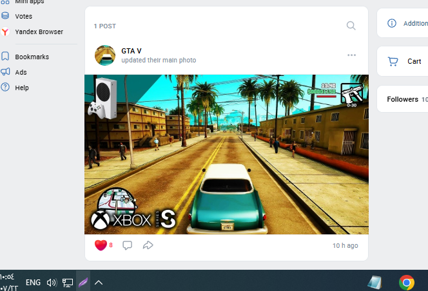Viewport: 428px width, 291px height.
Task: Search posts with the magnifier icon
Action: pos(351,26)
